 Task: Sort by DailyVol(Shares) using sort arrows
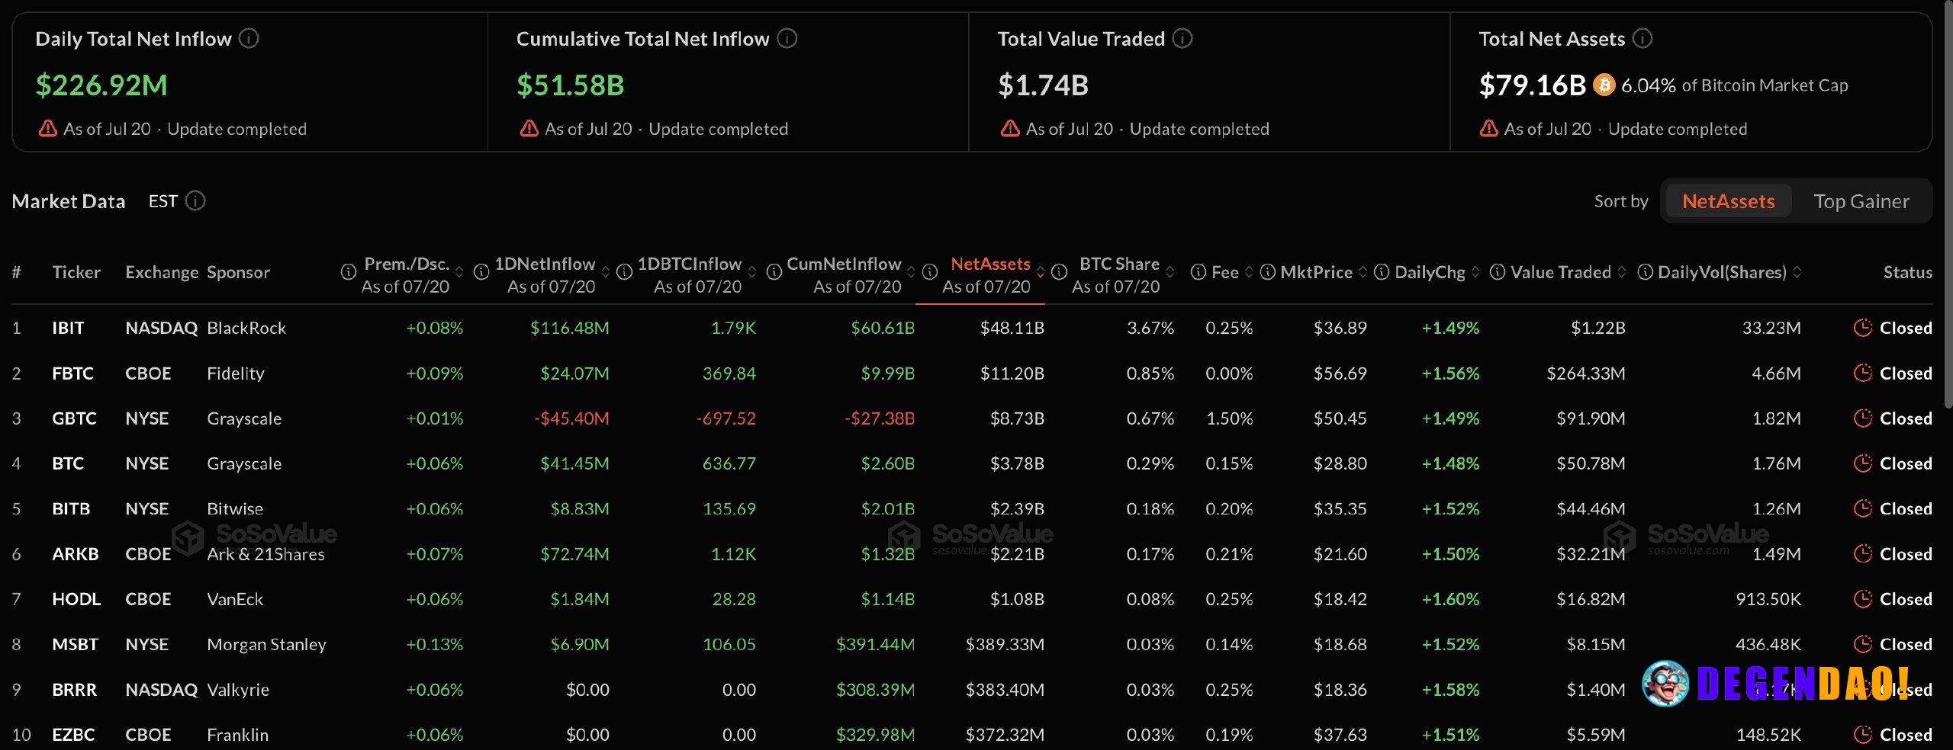[x=1797, y=272]
